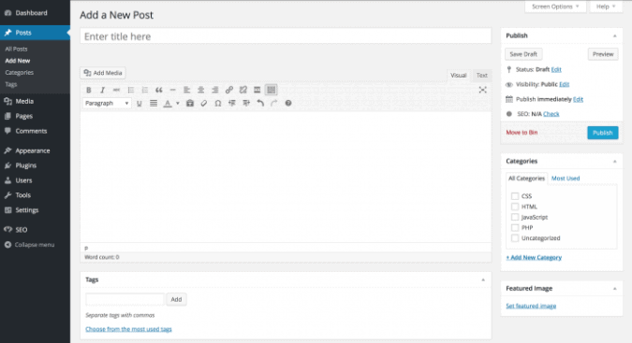Check the CSS category

pyautogui.click(x=515, y=196)
